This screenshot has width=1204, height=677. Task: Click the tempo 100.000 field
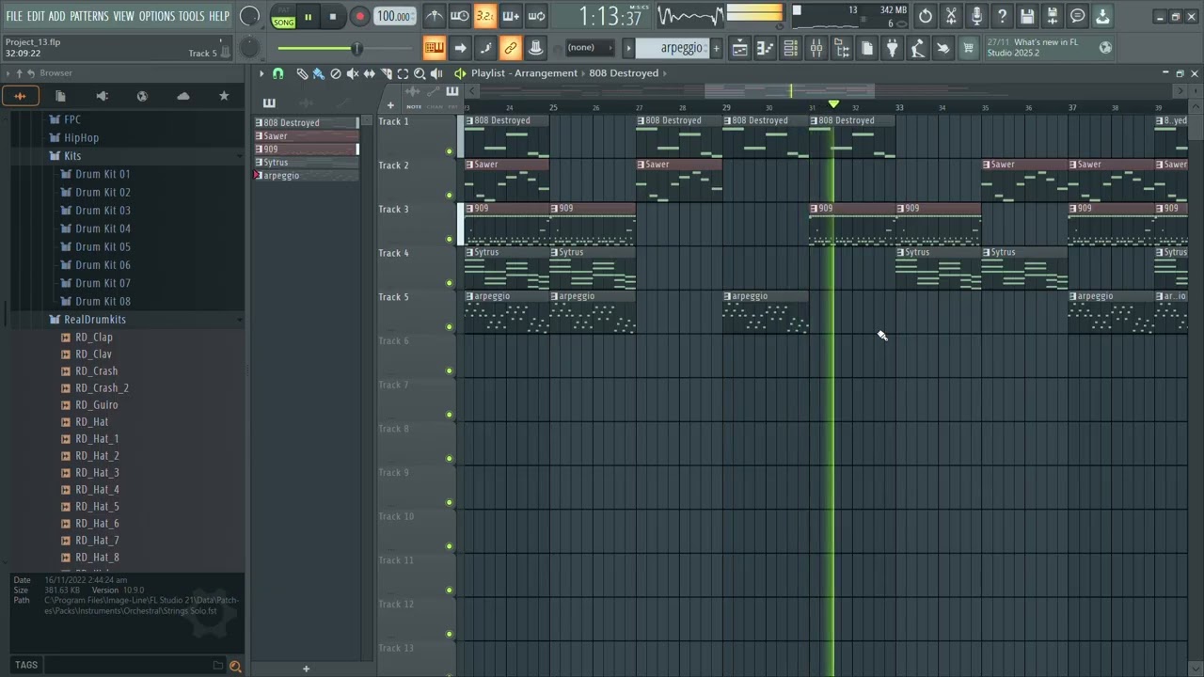(395, 16)
